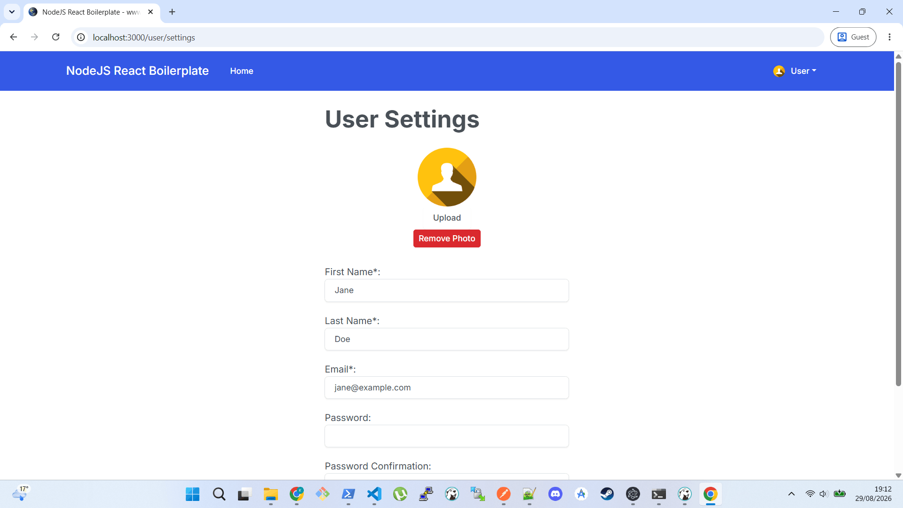Image resolution: width=903 pixels, height=508 pixels.
Task: View site information icon in address bar
Action: tap(81, 37)
